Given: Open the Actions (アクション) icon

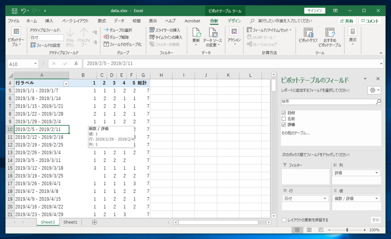Looking at the screenshot, I should 234,32.
